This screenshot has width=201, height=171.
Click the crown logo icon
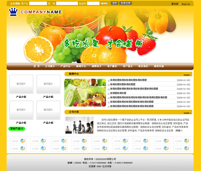click(13, 12)
